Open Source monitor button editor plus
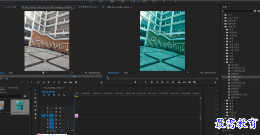 [x=102, y=82]
